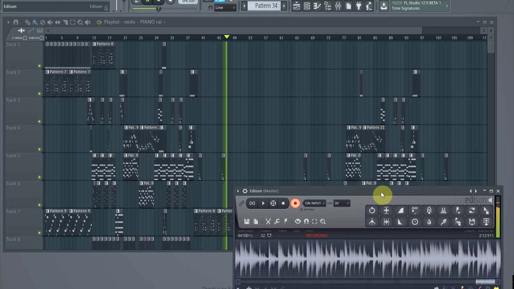Expand the Edison window options arrow

coord(238,191)
